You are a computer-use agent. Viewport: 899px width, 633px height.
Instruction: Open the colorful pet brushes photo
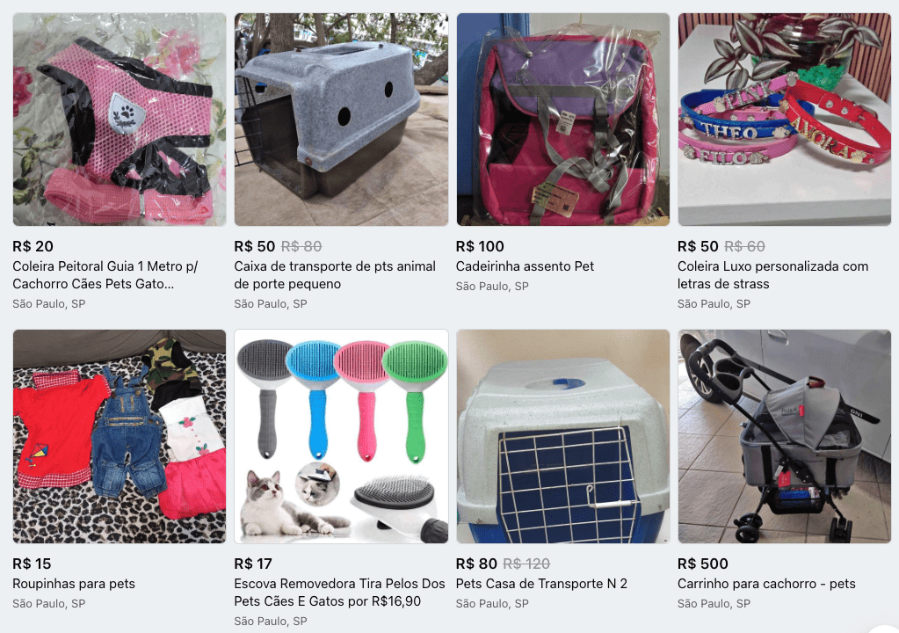pos(341,436)
